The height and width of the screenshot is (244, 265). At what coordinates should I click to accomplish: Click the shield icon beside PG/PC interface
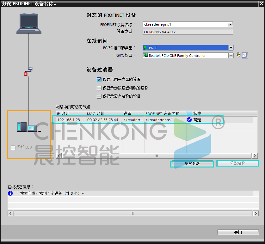click(238, 55)
